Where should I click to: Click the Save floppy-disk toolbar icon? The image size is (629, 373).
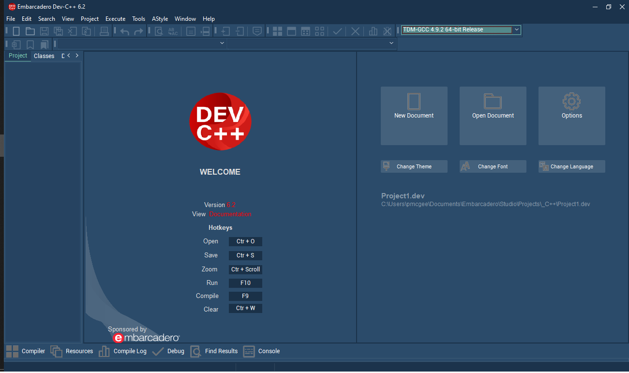tap(44, 31)
